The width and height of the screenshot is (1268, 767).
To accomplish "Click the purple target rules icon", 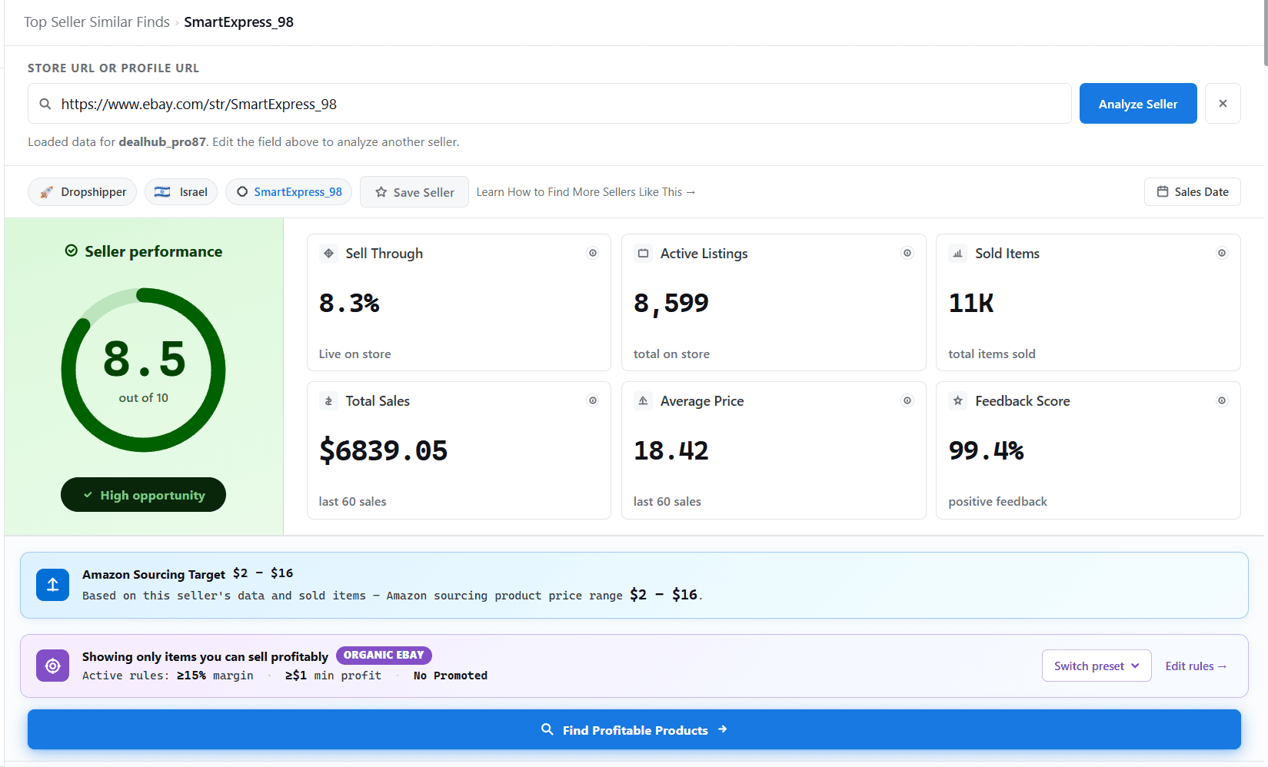I will coord(53,666).
